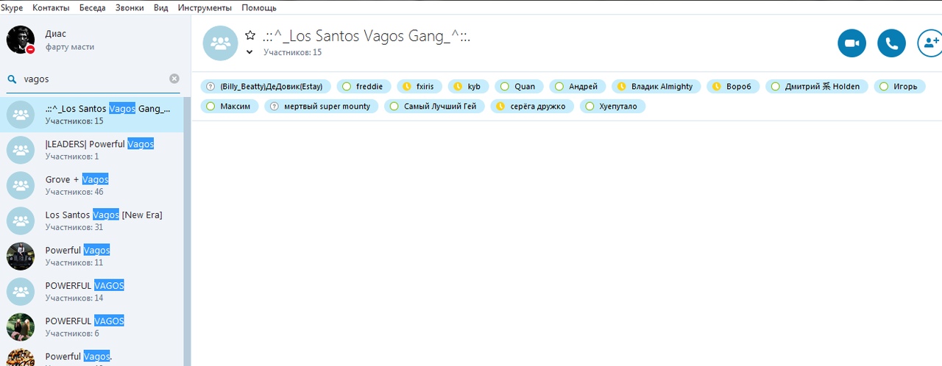This screenshot has height=366, width=942.
Task: Click the add participants icon
Action: pos(929,43)
